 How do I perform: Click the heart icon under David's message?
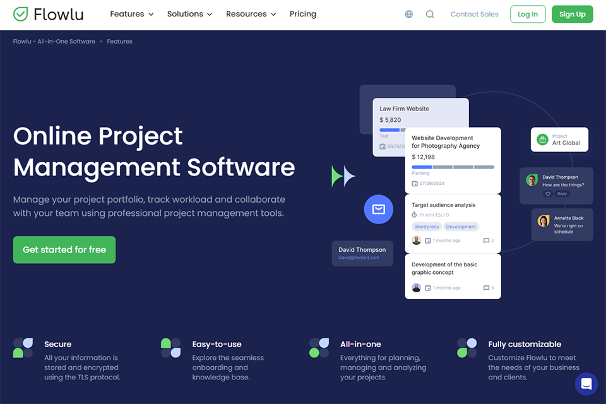(x=548, y=194)
